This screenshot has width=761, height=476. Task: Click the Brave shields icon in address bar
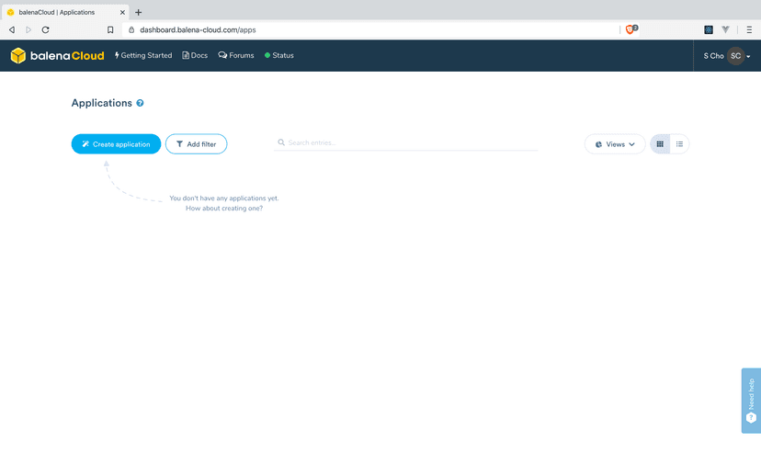[630, 29]
